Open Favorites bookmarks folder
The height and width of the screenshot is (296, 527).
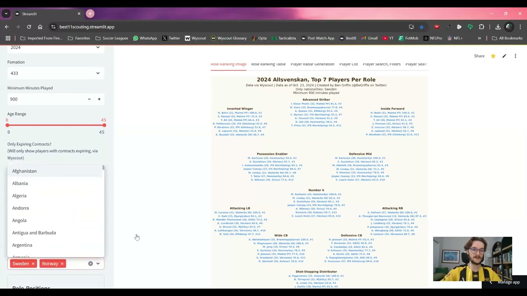79,38
